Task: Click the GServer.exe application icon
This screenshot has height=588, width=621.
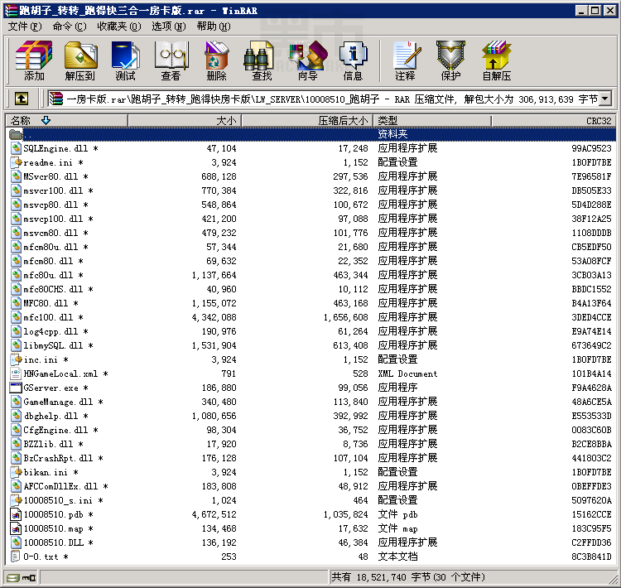Action: (16, 388)
